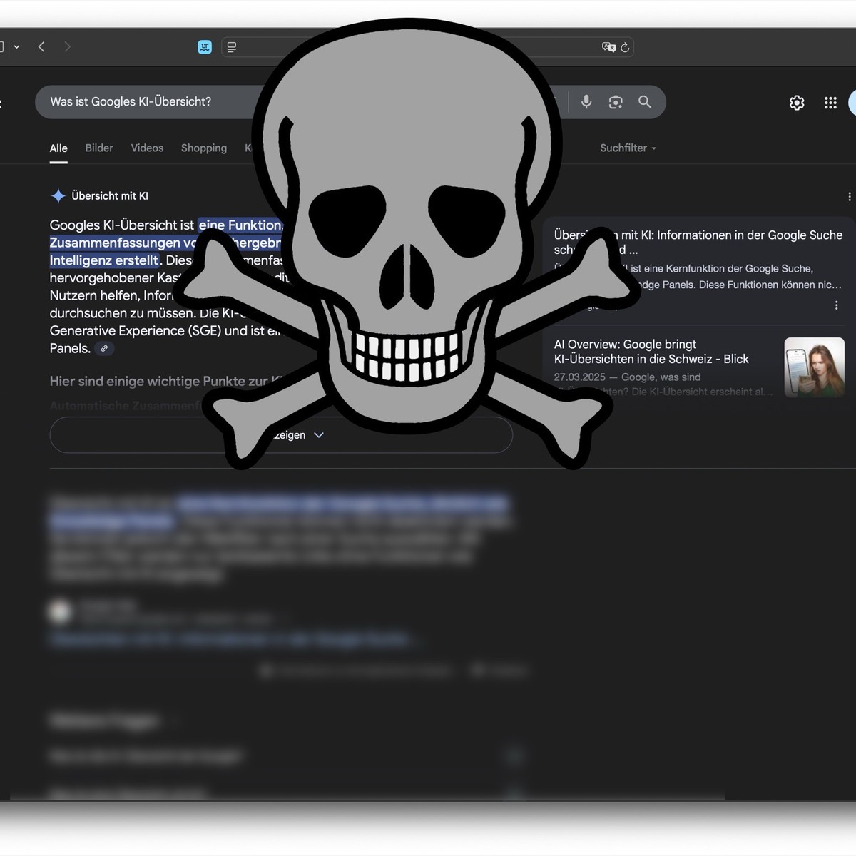This screenshot has width=856, height=856.
Task: Click the source link chip after Panels.
Action: pos(104,349)
